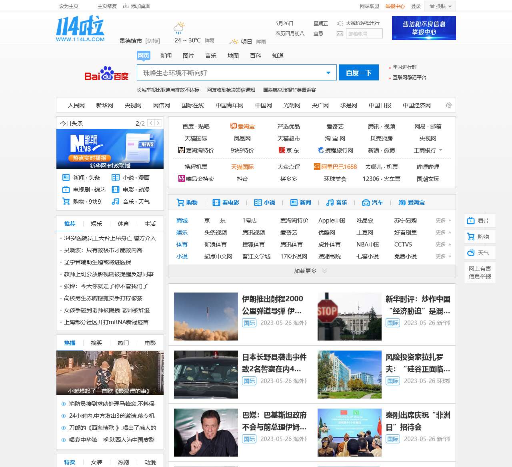Open 人民网 link in nav bar
The width and height of the screenshot is (512, 467).
76,105
